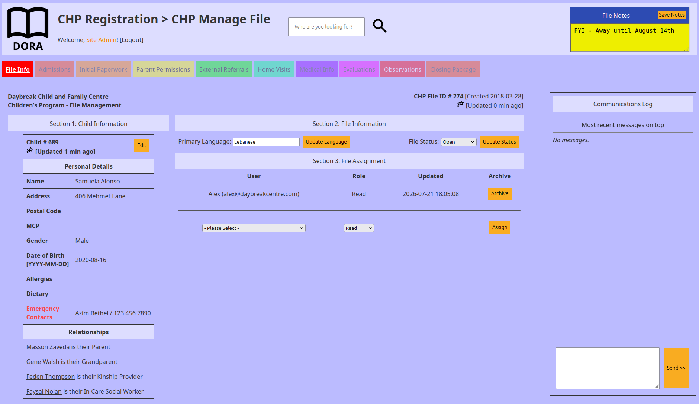Open Masson Zaveda's profile link
Viewport: 699px width, 404px height.
[x=48, y=347]
